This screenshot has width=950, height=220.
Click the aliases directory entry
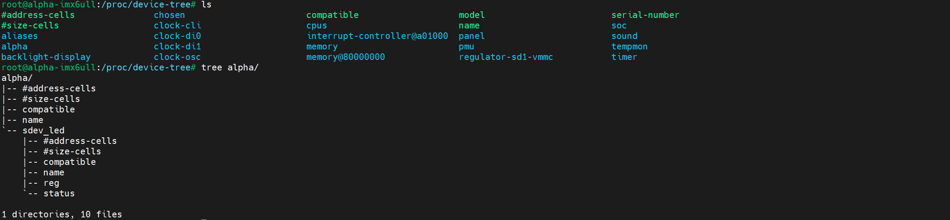point(19,36)
